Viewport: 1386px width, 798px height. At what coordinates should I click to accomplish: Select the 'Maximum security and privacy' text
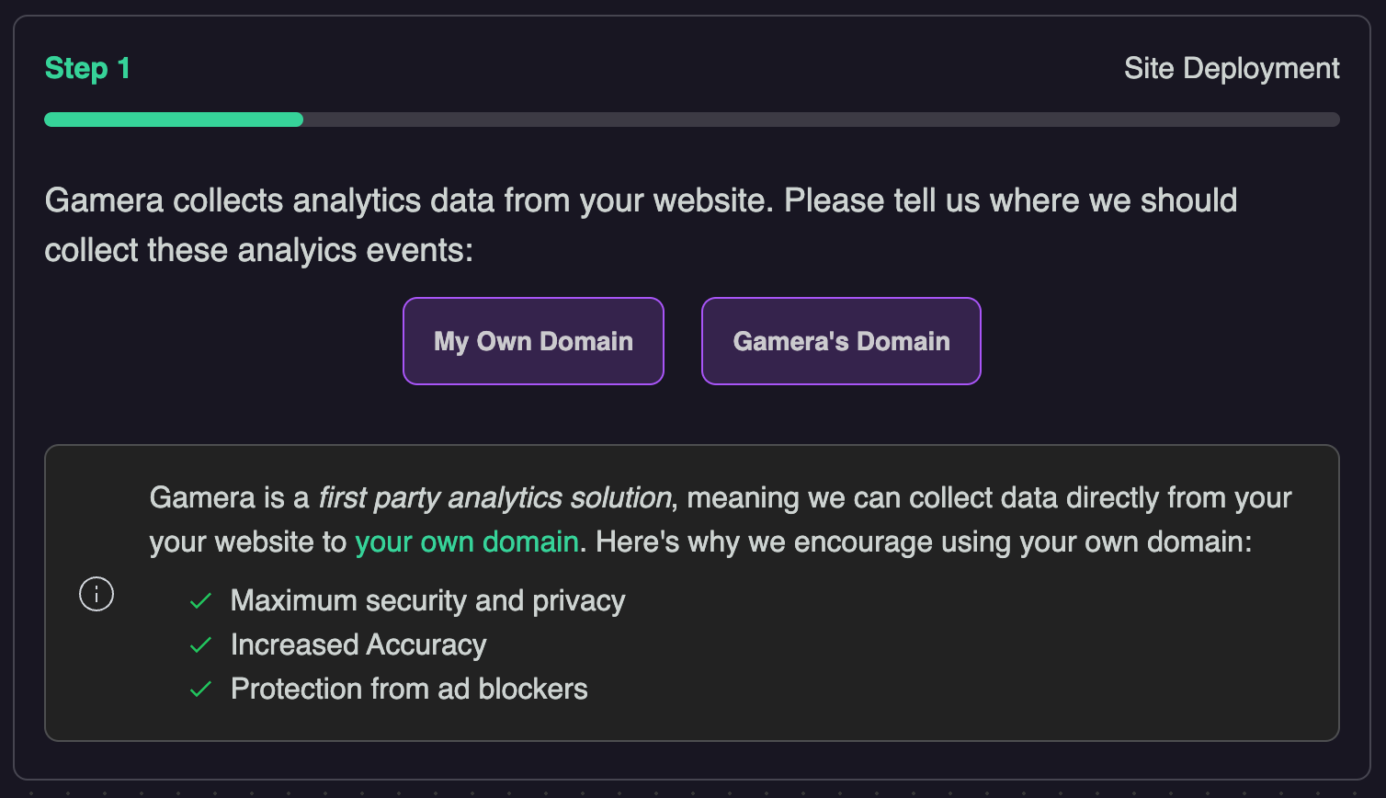427,601
